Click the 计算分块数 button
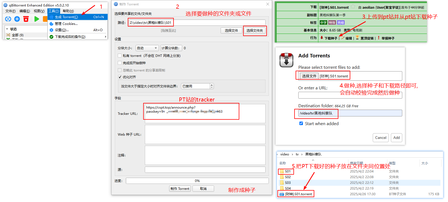The width and height of the screenshot is (448, 202). pos(171,48)
